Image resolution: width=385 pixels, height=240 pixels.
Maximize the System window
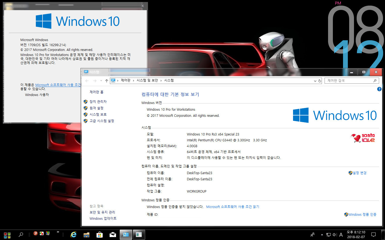364,72
